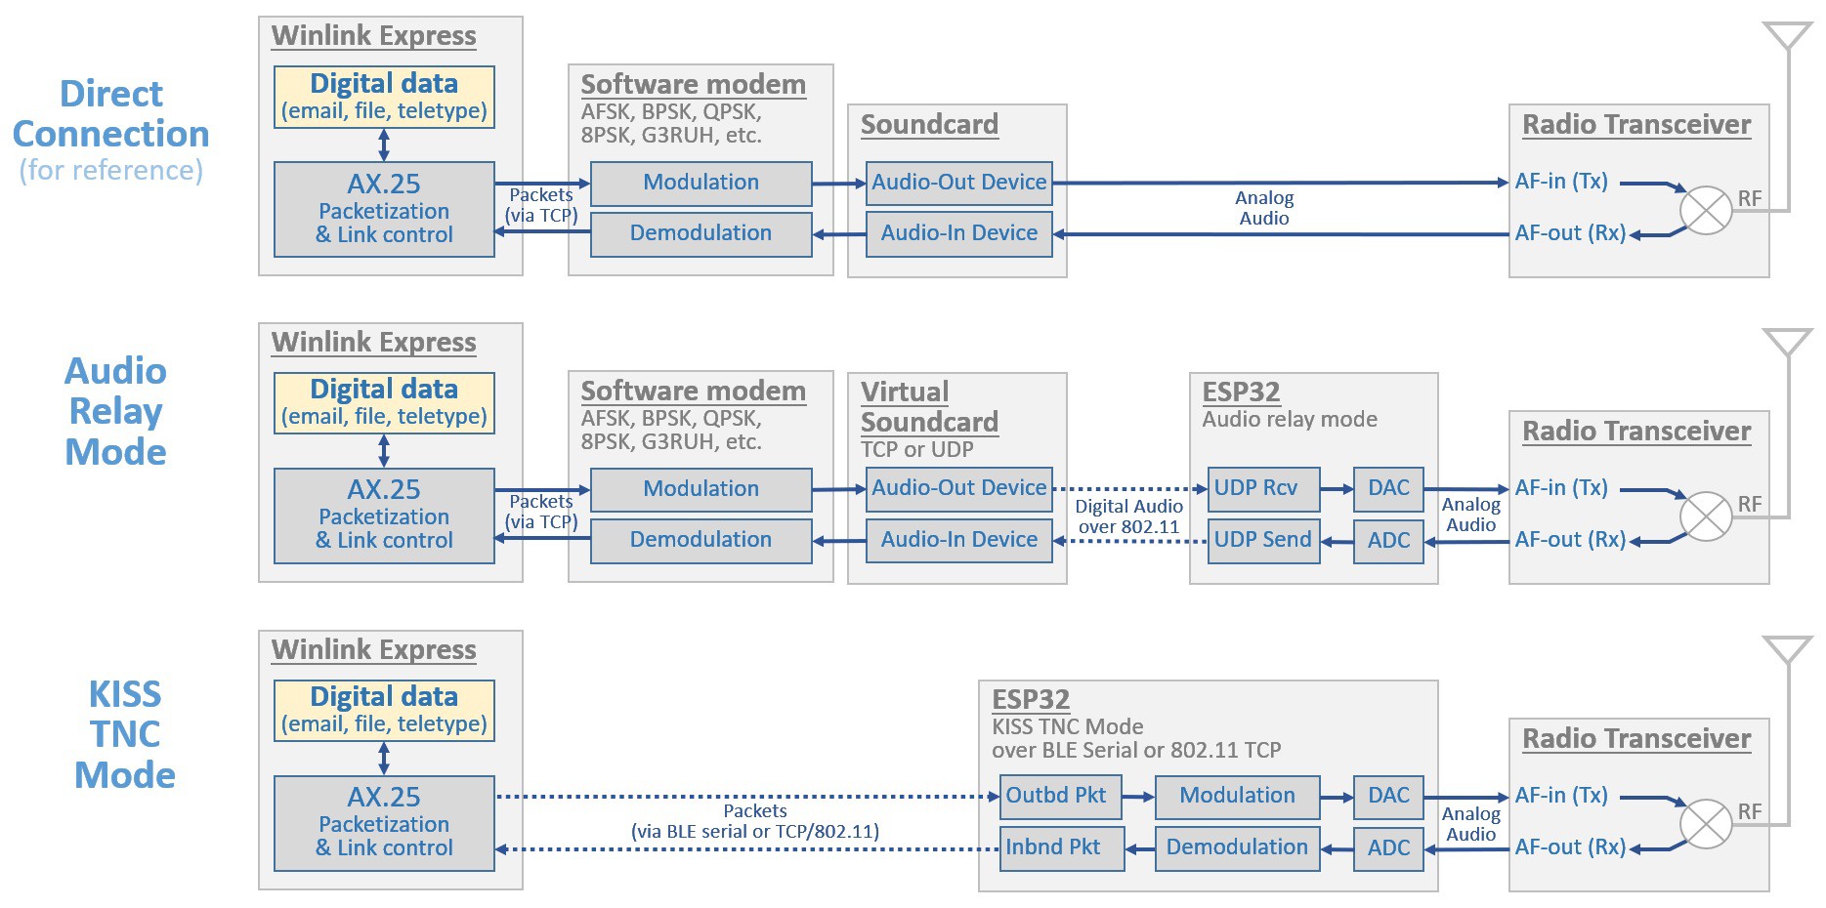Click the Radio Transceiver heading in the KISS TNC Mode row
The width and height of the screenshot is (1826, 908).
pos(1636,739)
